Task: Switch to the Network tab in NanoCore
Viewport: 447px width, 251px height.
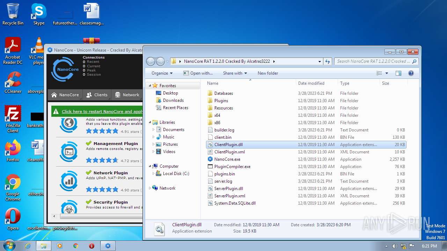Action: pos(127,95)
